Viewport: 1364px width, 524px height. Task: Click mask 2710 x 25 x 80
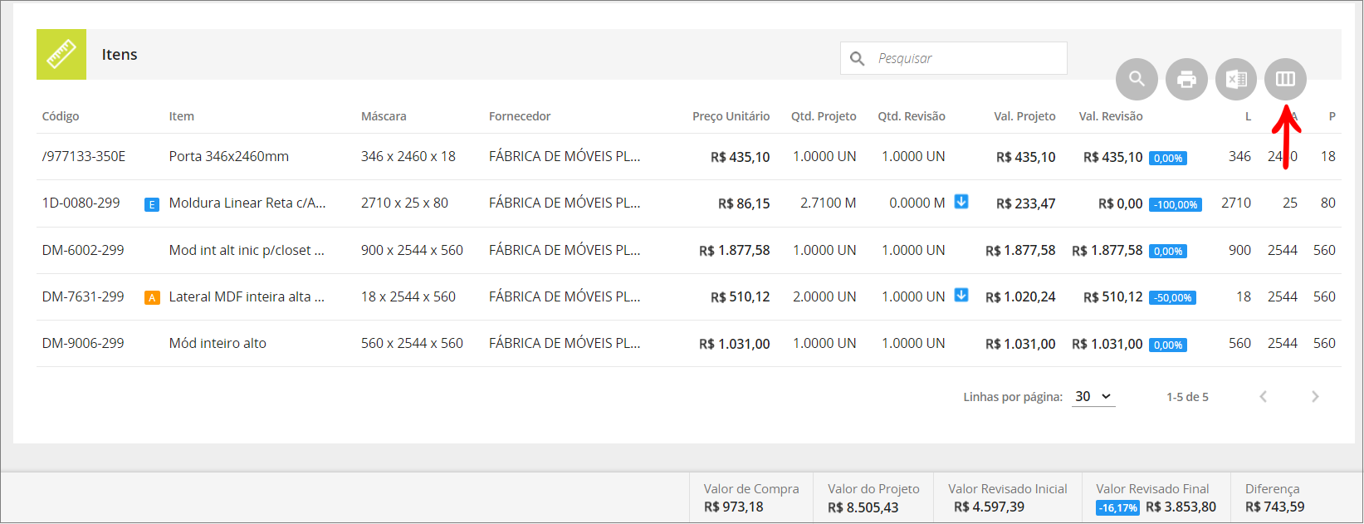coord(404,203)
